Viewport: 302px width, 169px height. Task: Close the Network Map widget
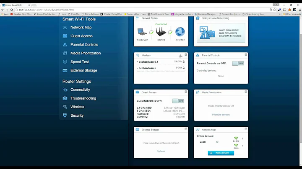point(246,129)
